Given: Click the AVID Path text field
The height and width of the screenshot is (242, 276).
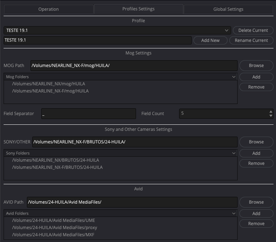Looking at the screenshot, I should click(x=132, y=202).
